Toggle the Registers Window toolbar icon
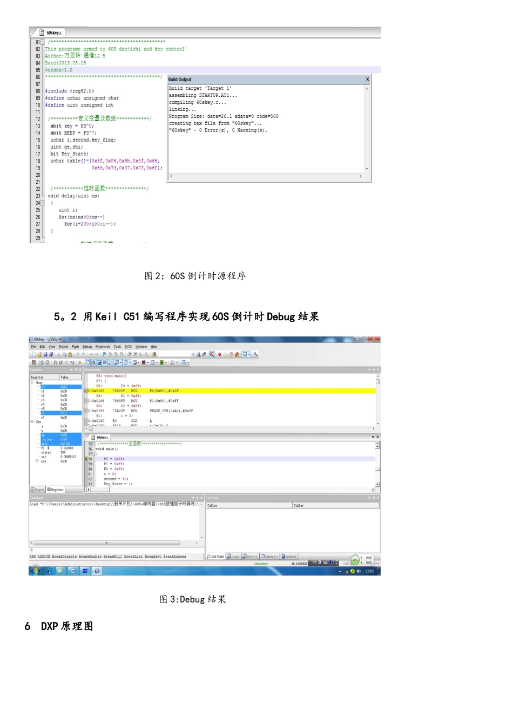 [x=104, y=362]
